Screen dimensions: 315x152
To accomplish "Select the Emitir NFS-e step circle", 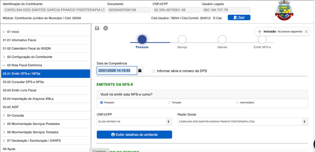I will 262,40.
